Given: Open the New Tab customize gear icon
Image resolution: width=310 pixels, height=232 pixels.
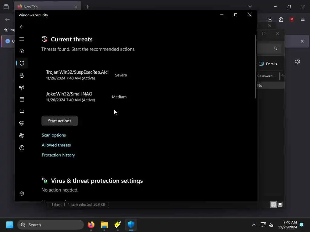Looking at the screenshot, I should [298, 61].
